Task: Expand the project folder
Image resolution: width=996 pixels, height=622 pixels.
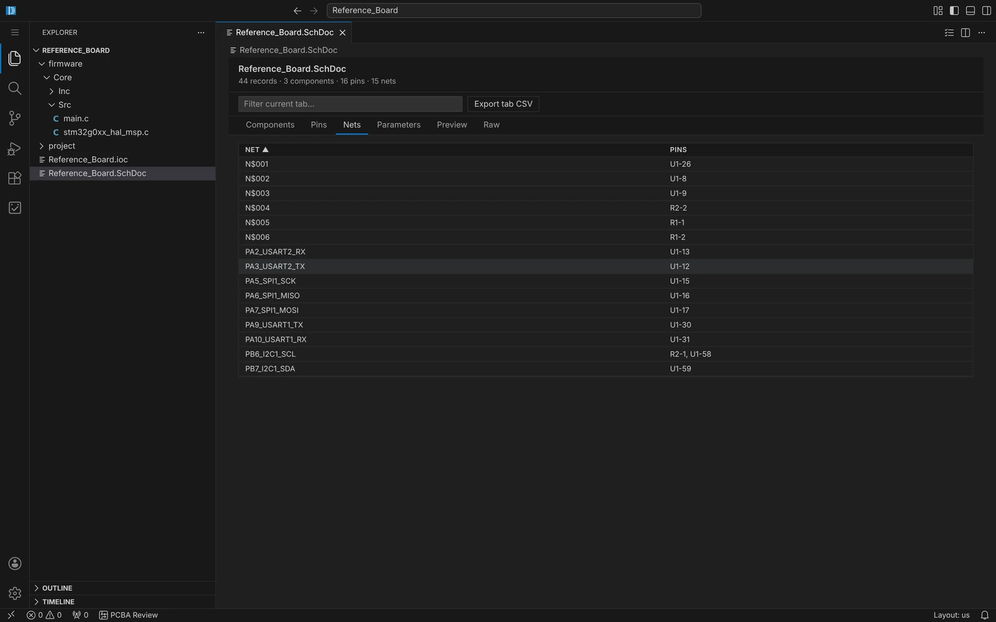Action: click(x=42, y=146)
